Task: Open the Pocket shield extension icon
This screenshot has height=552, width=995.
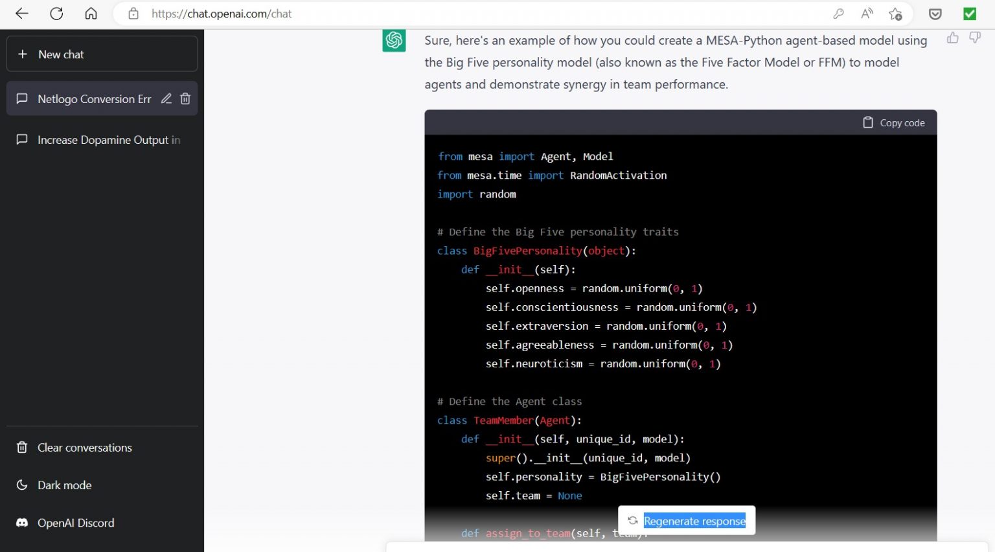Action: point(935,14)
